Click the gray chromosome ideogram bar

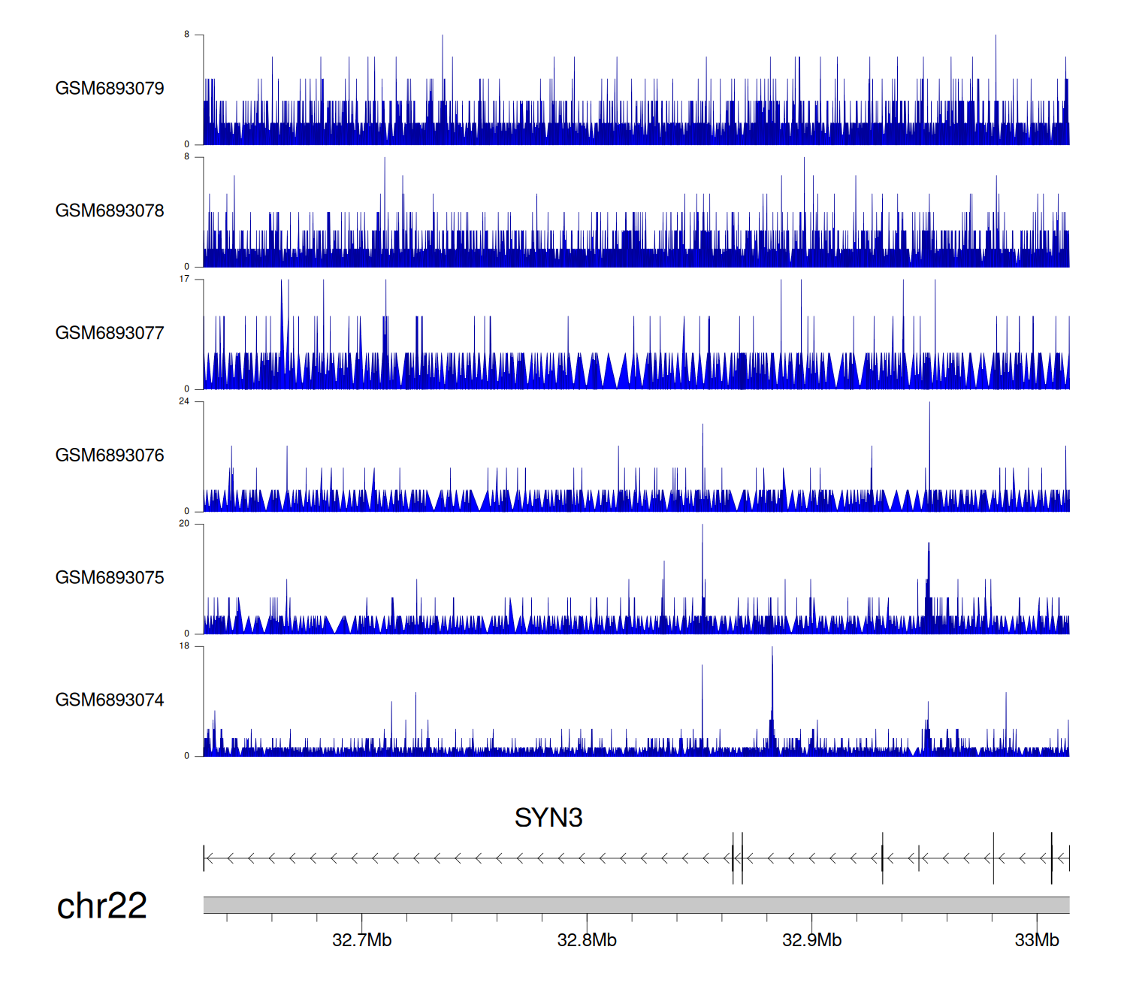click(636, 905)
